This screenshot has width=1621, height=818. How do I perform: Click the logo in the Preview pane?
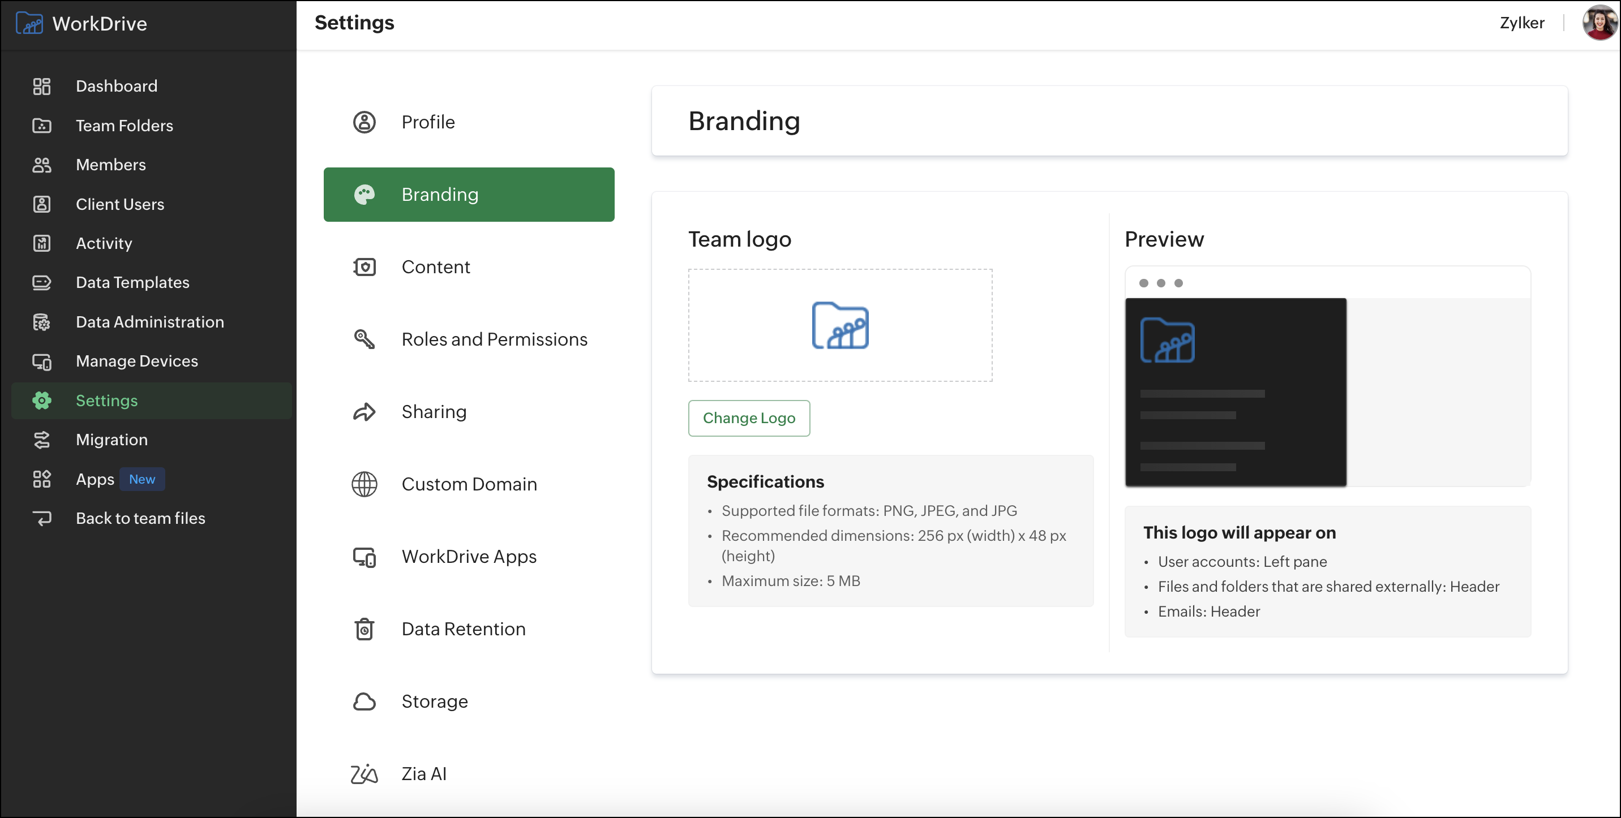[x=1167, y=341]
